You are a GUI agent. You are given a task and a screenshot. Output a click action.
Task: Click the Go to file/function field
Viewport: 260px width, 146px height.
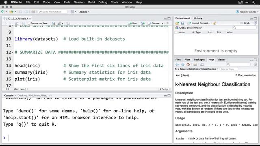click(x=53, y=12)
